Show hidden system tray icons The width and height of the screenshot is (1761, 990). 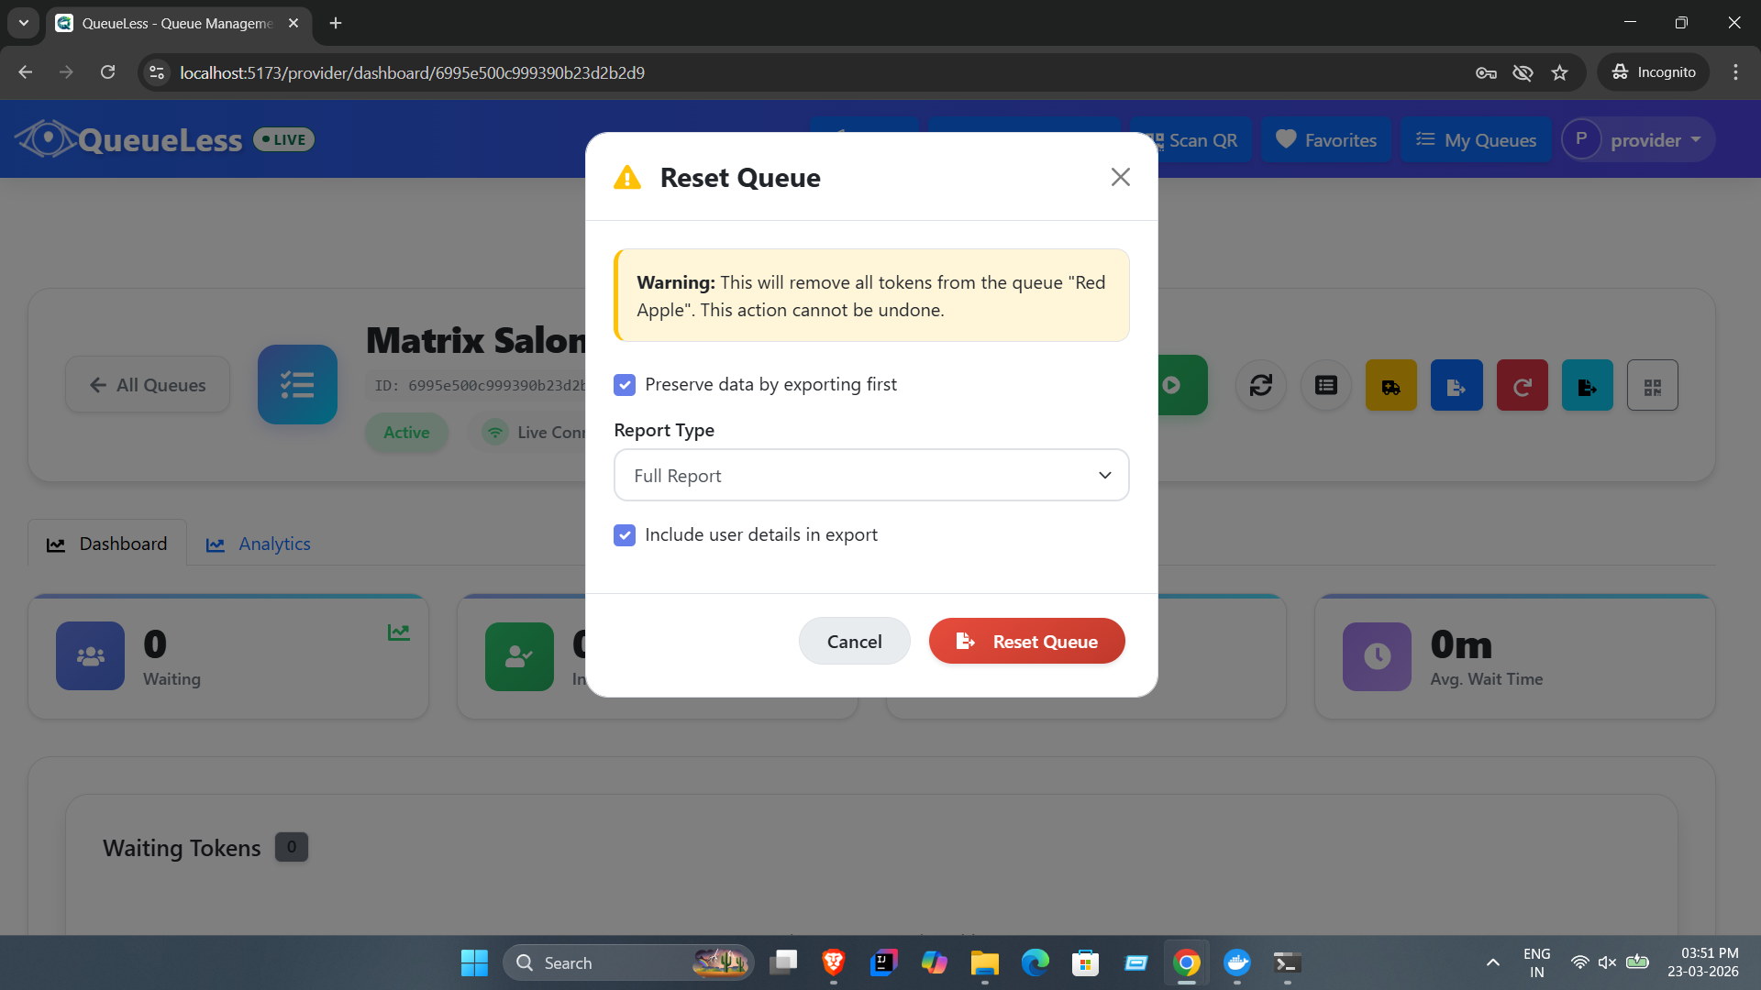[x=1493, y=962]
